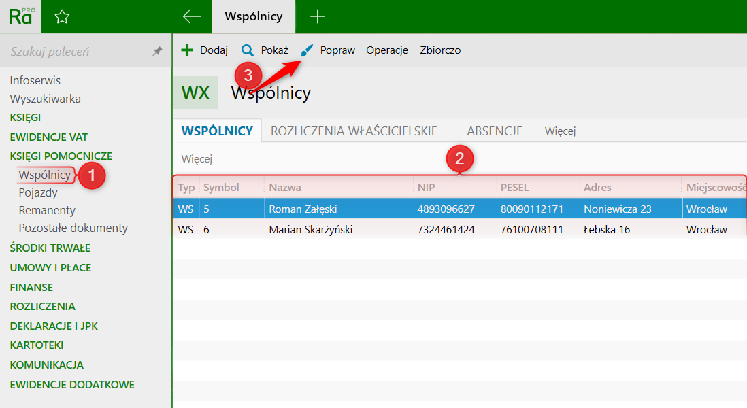Expand the FINANSE section
Screen dimensions: 747x408
pyautogui.click(x=31, y=287)
